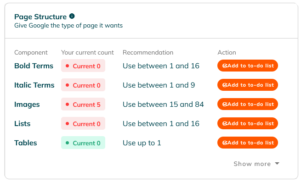The width and height of the screenshot is (301, 182).
Task: Click the red Current 0 badge for Bold Terms
Action: (x=83, y=66)
